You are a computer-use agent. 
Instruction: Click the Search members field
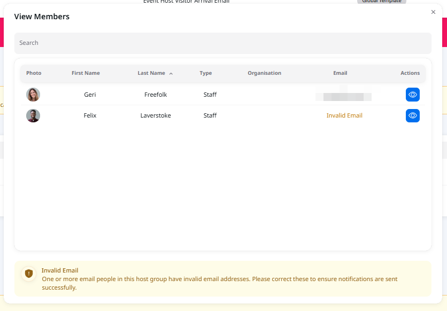tap(222, 43)
